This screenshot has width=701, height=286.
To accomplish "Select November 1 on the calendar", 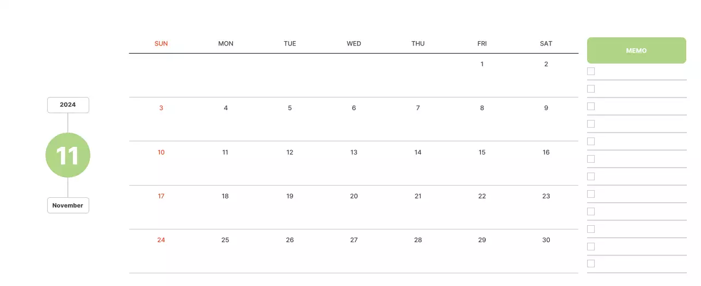I will click(482, 64).
